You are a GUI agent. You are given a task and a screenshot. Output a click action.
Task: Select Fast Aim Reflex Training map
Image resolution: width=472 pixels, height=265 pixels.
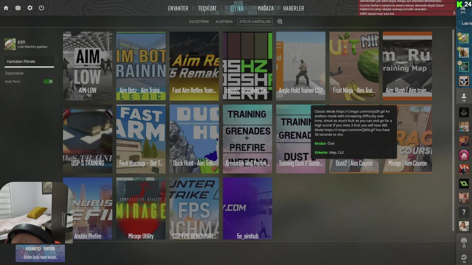[194, 66]
